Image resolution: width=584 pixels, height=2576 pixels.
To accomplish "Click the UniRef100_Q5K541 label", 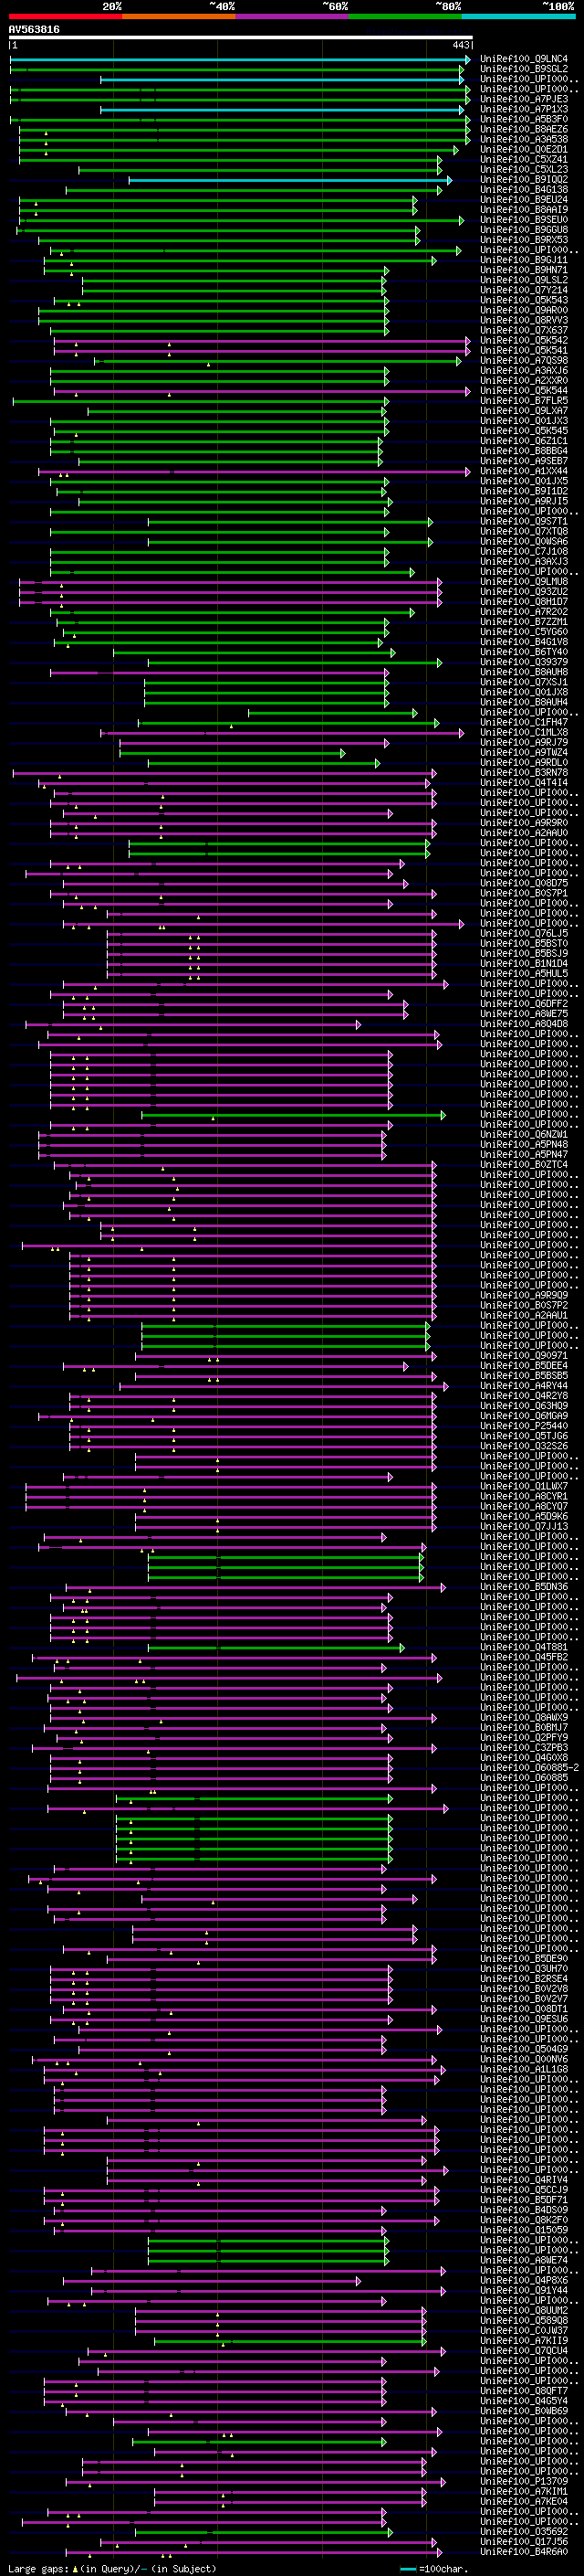I will pyautogui.click(x=524, y=350).
